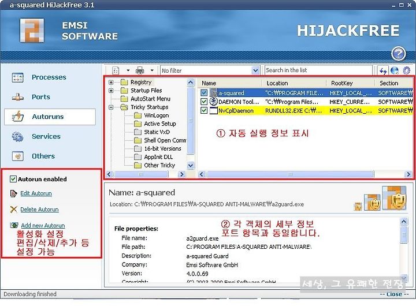Screen dimensions: 416x306
Task: Click the Edit Autorun link
Action: (36, 193)
